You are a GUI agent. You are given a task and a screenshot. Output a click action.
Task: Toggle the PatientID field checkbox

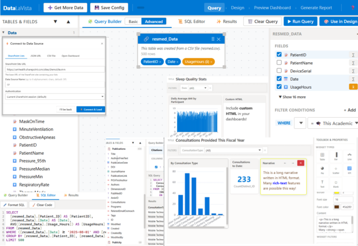tap(279, 54)
